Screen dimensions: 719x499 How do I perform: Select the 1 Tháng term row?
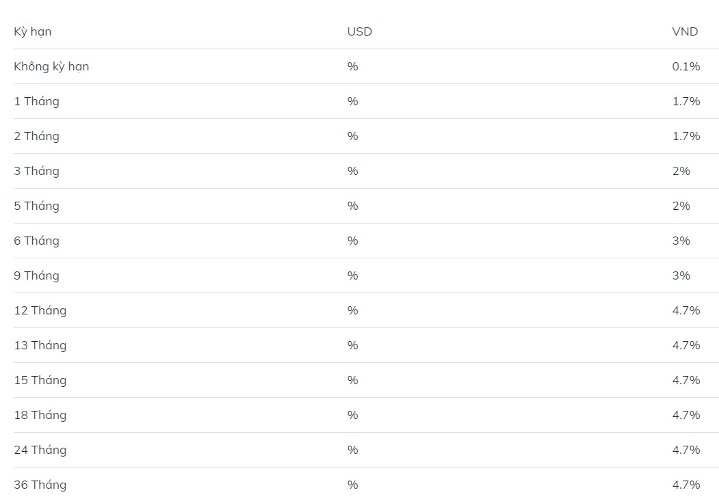(x=367, y=101)
